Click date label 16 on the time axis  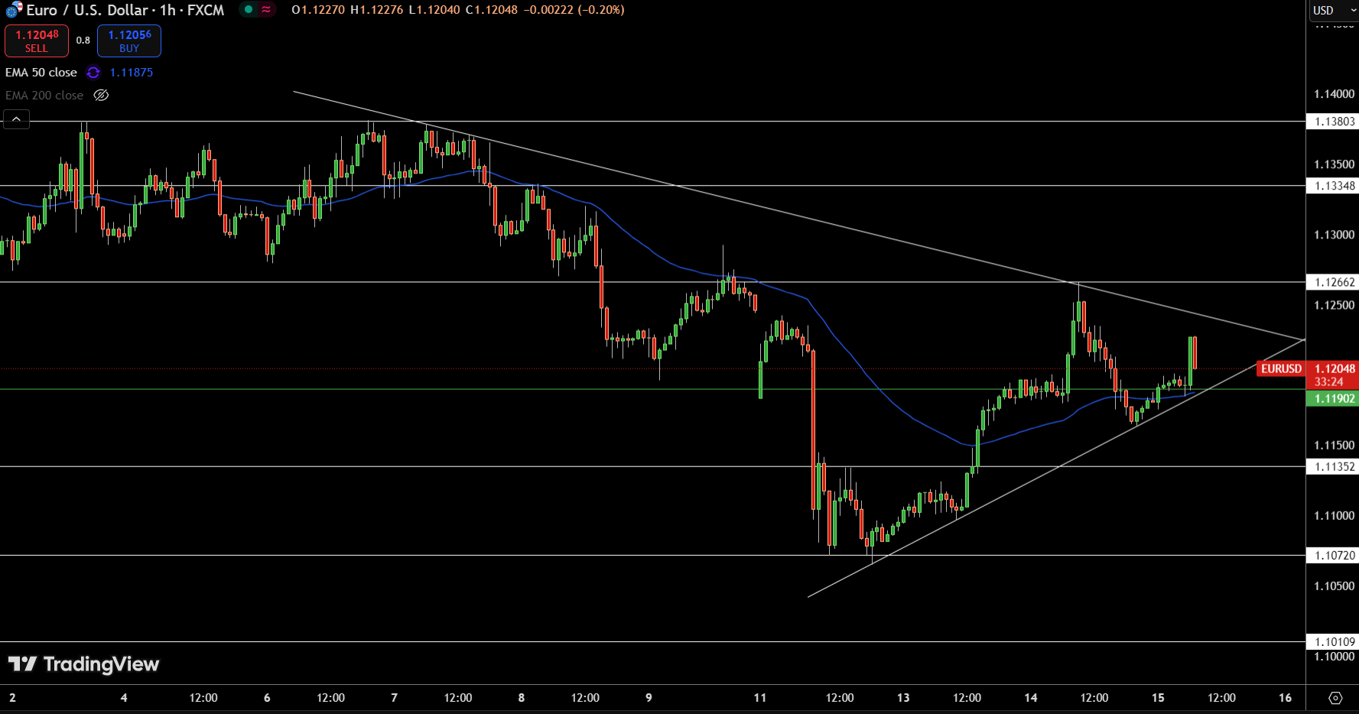[1285, 698]
